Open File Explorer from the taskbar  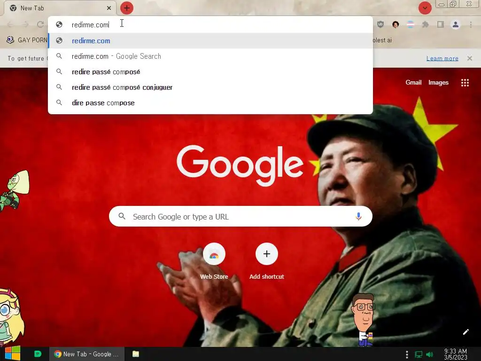[x=136, y=354]
